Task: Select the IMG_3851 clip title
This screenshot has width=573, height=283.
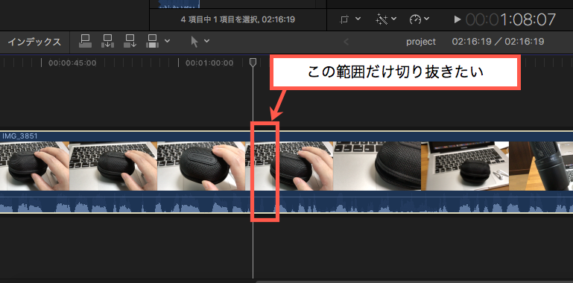Action: [x=20, y=136]
